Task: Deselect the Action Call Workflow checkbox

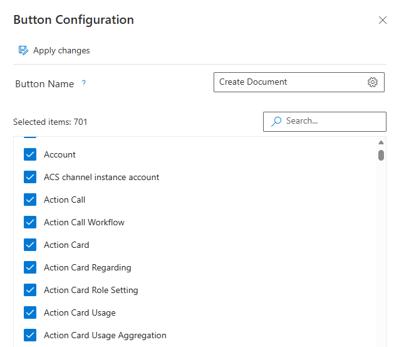Action: pos(30,222)
